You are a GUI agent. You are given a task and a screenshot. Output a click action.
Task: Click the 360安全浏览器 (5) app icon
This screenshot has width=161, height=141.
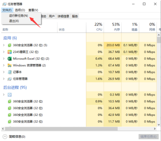pos(9,45)
